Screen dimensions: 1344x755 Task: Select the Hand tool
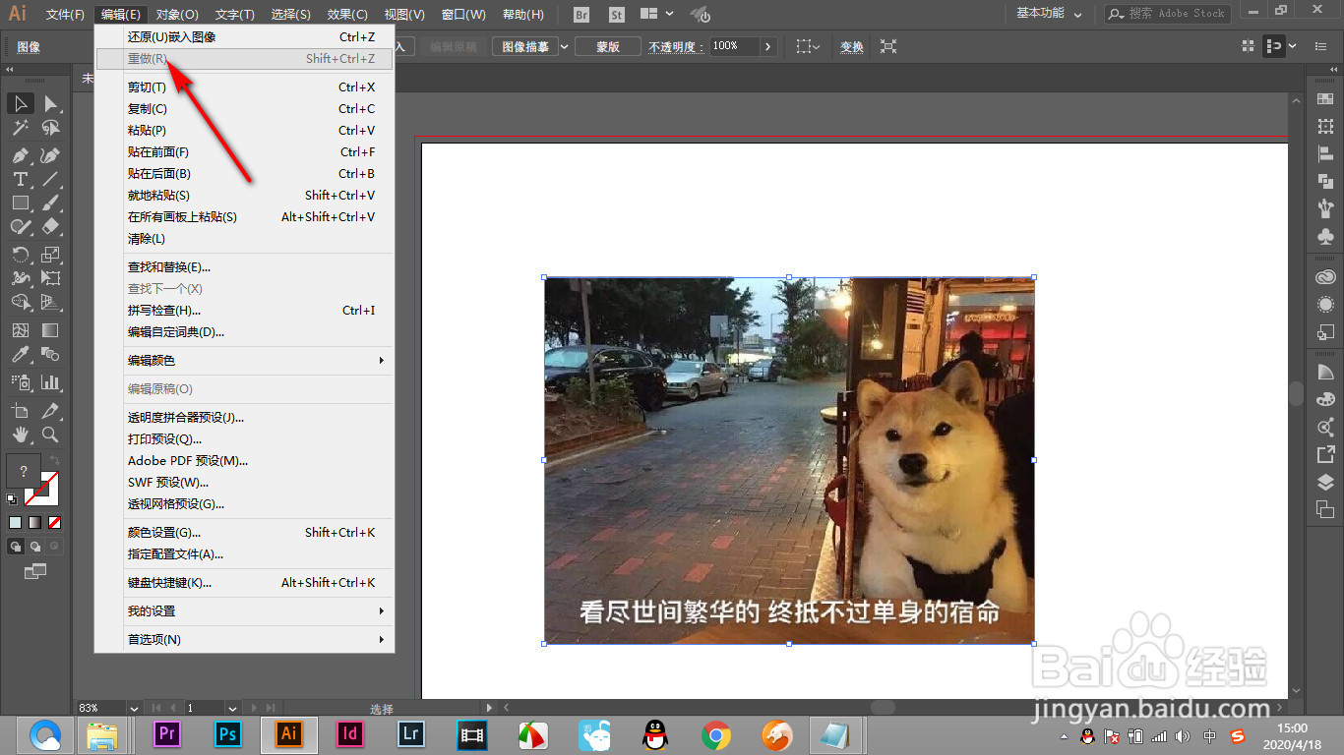pos(21,434)
